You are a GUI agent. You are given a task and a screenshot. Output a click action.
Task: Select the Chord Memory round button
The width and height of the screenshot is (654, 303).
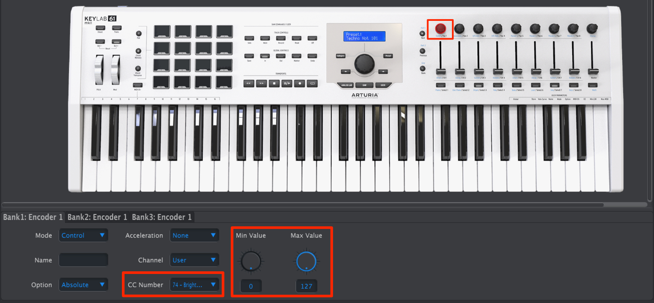tap(138, 51)
